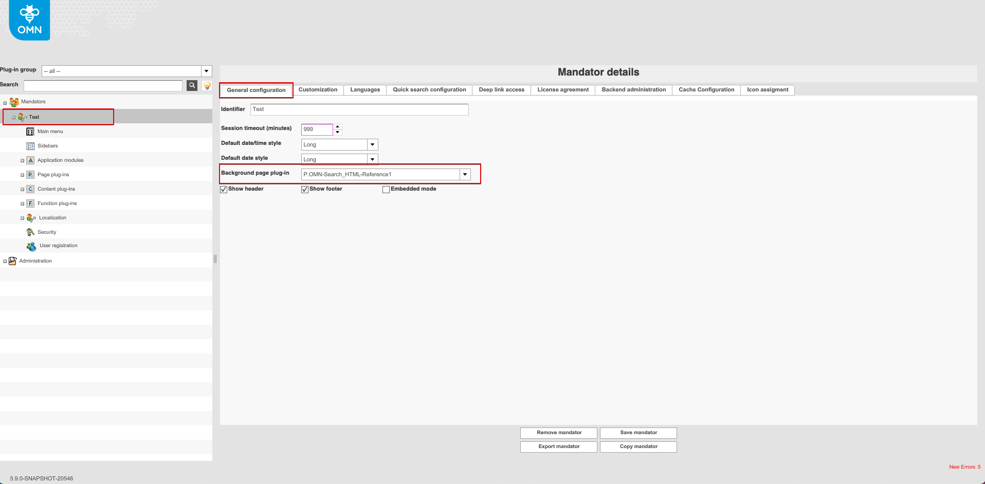Click the Mandators group icon
985x484 pixels.
[14, 102]
